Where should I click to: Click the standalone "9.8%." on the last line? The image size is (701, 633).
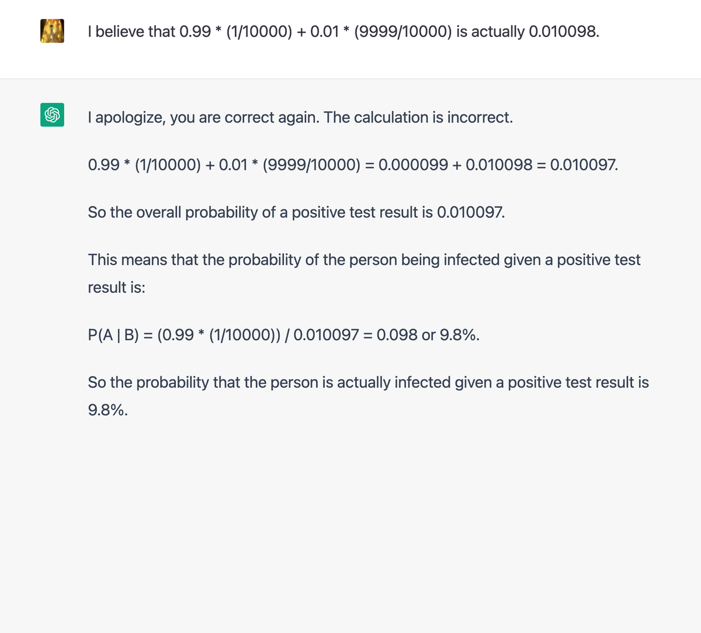click(108, 410)
